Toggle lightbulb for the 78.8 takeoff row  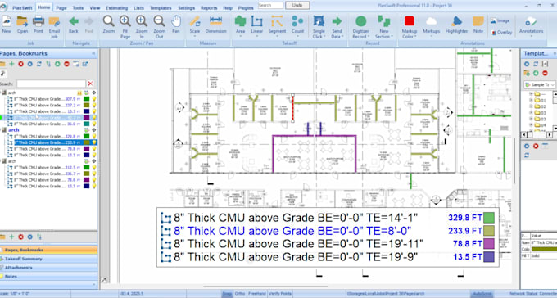pyautogui.click(x=94, y=149)
